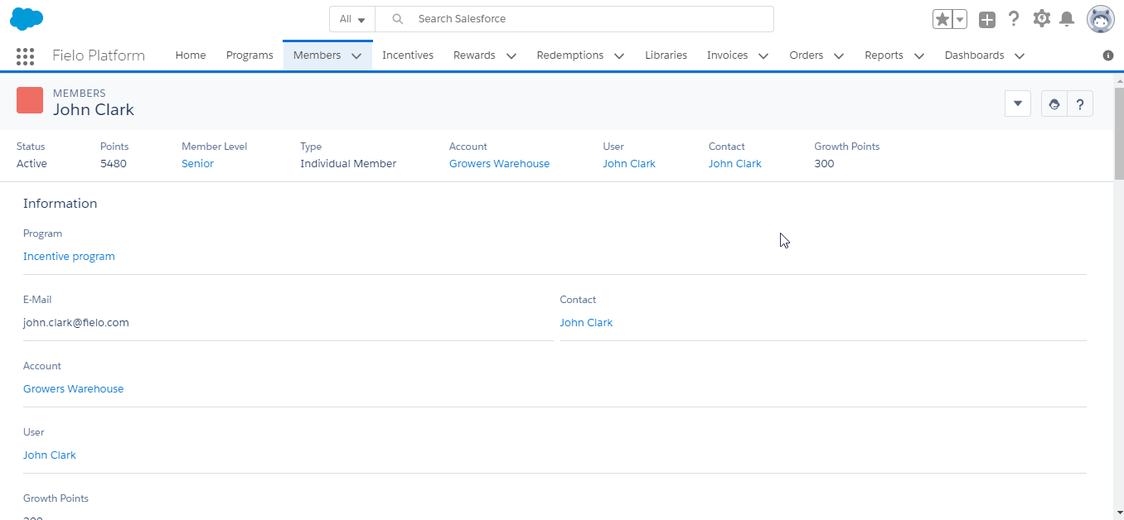Click the Trailhead character button on record
Viewport: 1124px width, 520px height.
[1054, 104]
